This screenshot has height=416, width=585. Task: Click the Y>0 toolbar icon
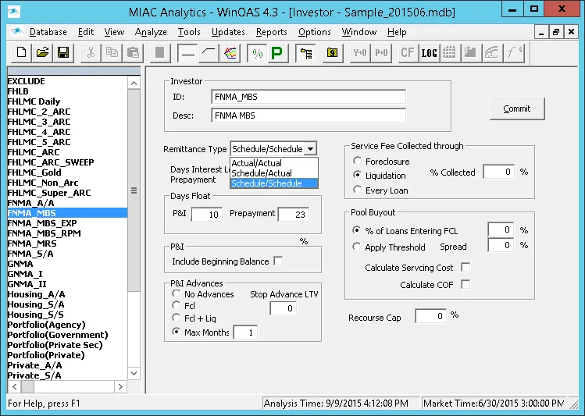tap(360, 53)
